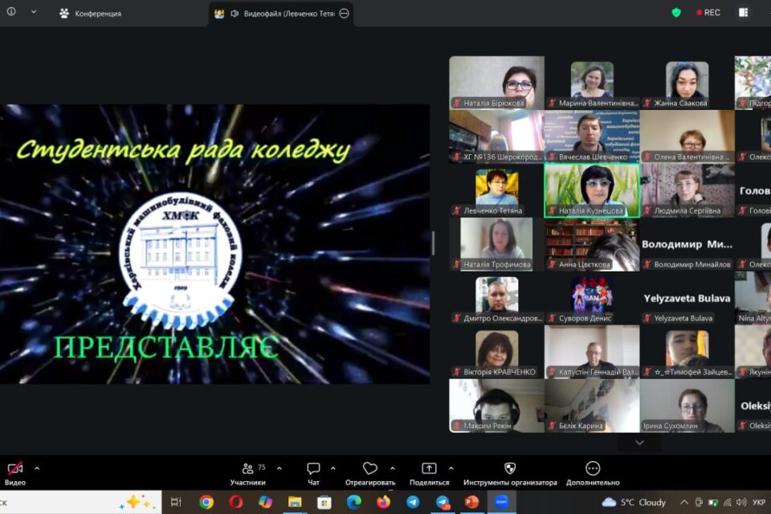The image size is (771, 514).
Task: Select Наталія Бірюкова video tile
Action: [496, 82]
